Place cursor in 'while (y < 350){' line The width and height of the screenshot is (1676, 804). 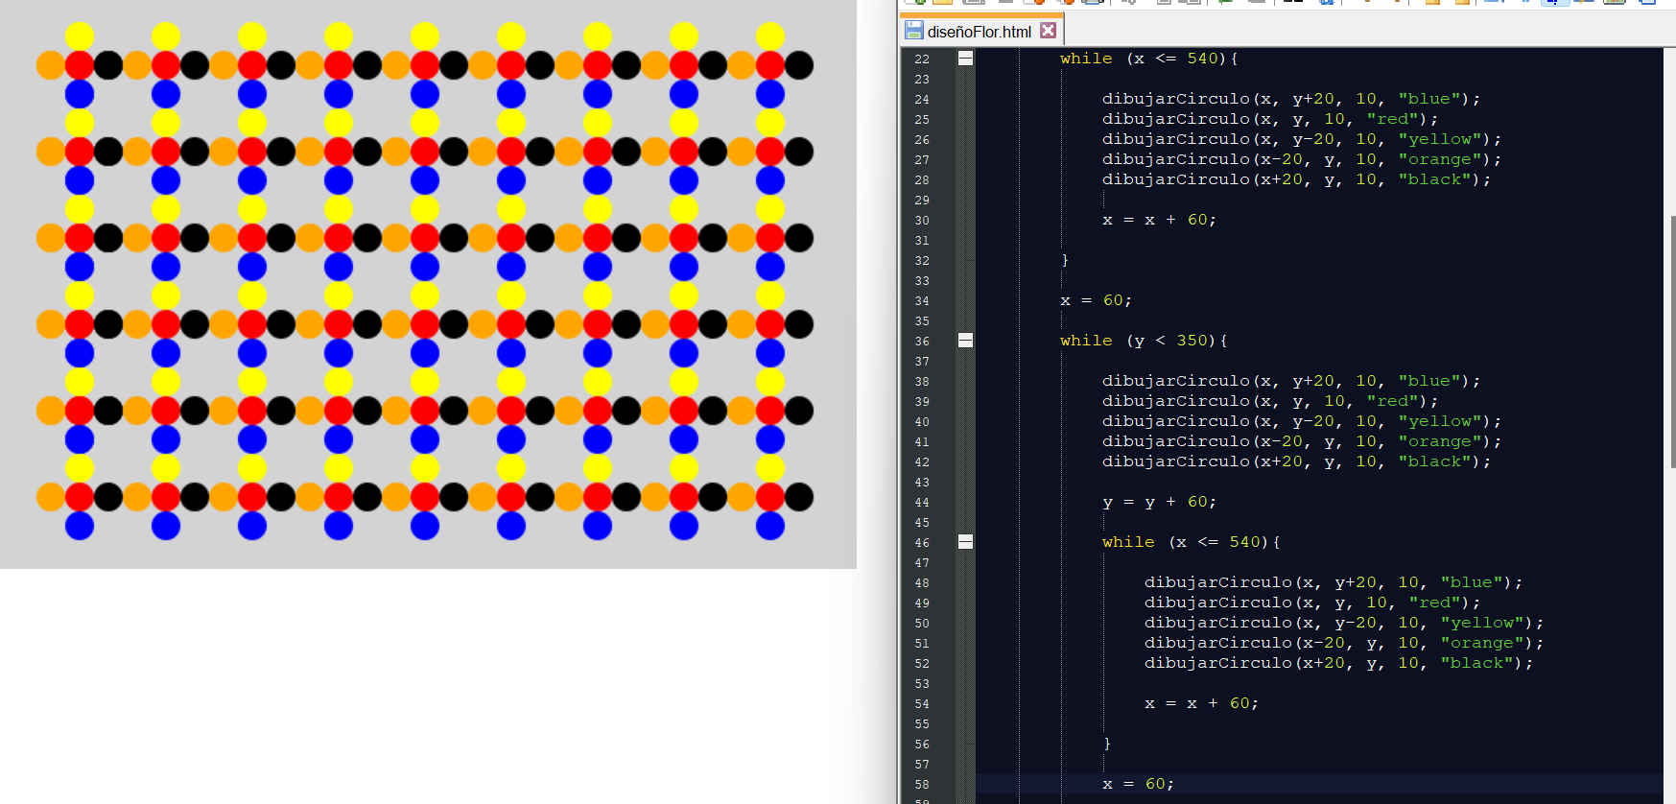[1144, 341]
